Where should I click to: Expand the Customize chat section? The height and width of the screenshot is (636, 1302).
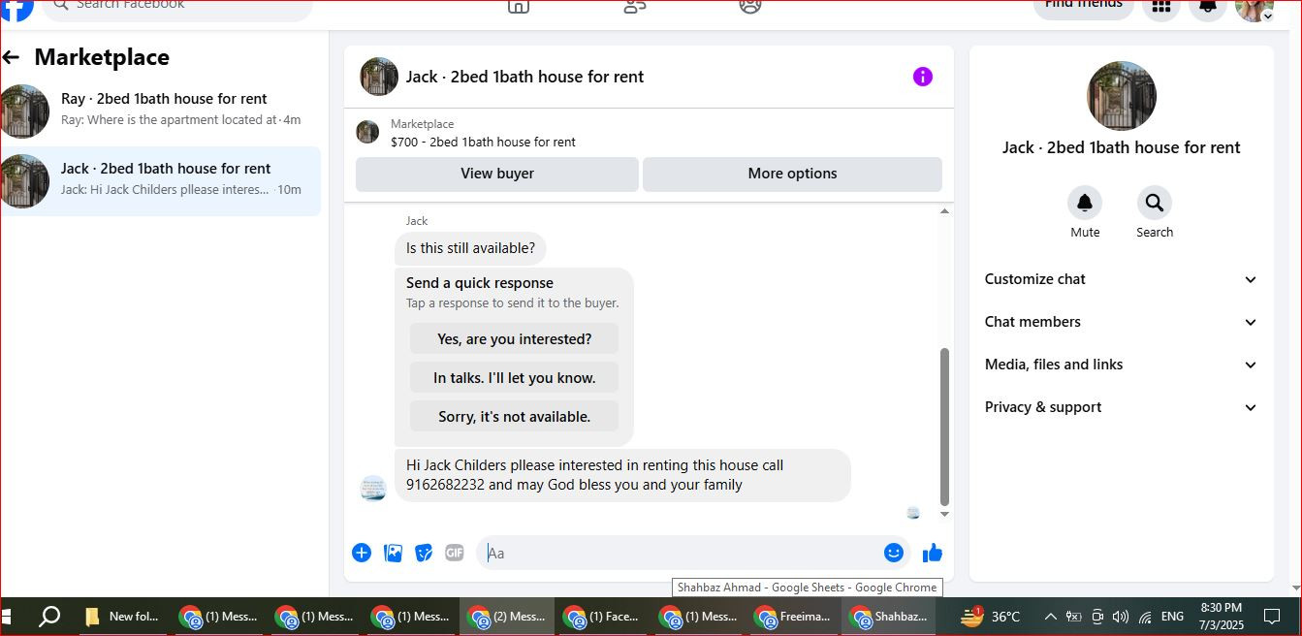coord(1121,279)
